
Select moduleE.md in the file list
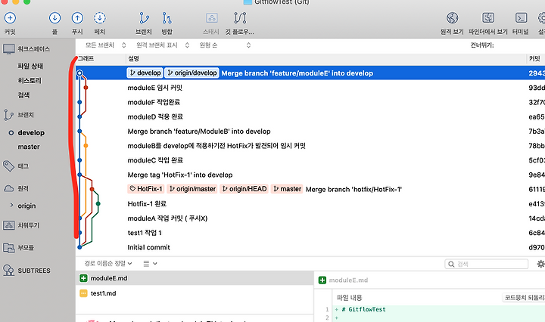[x=195, y=278]
